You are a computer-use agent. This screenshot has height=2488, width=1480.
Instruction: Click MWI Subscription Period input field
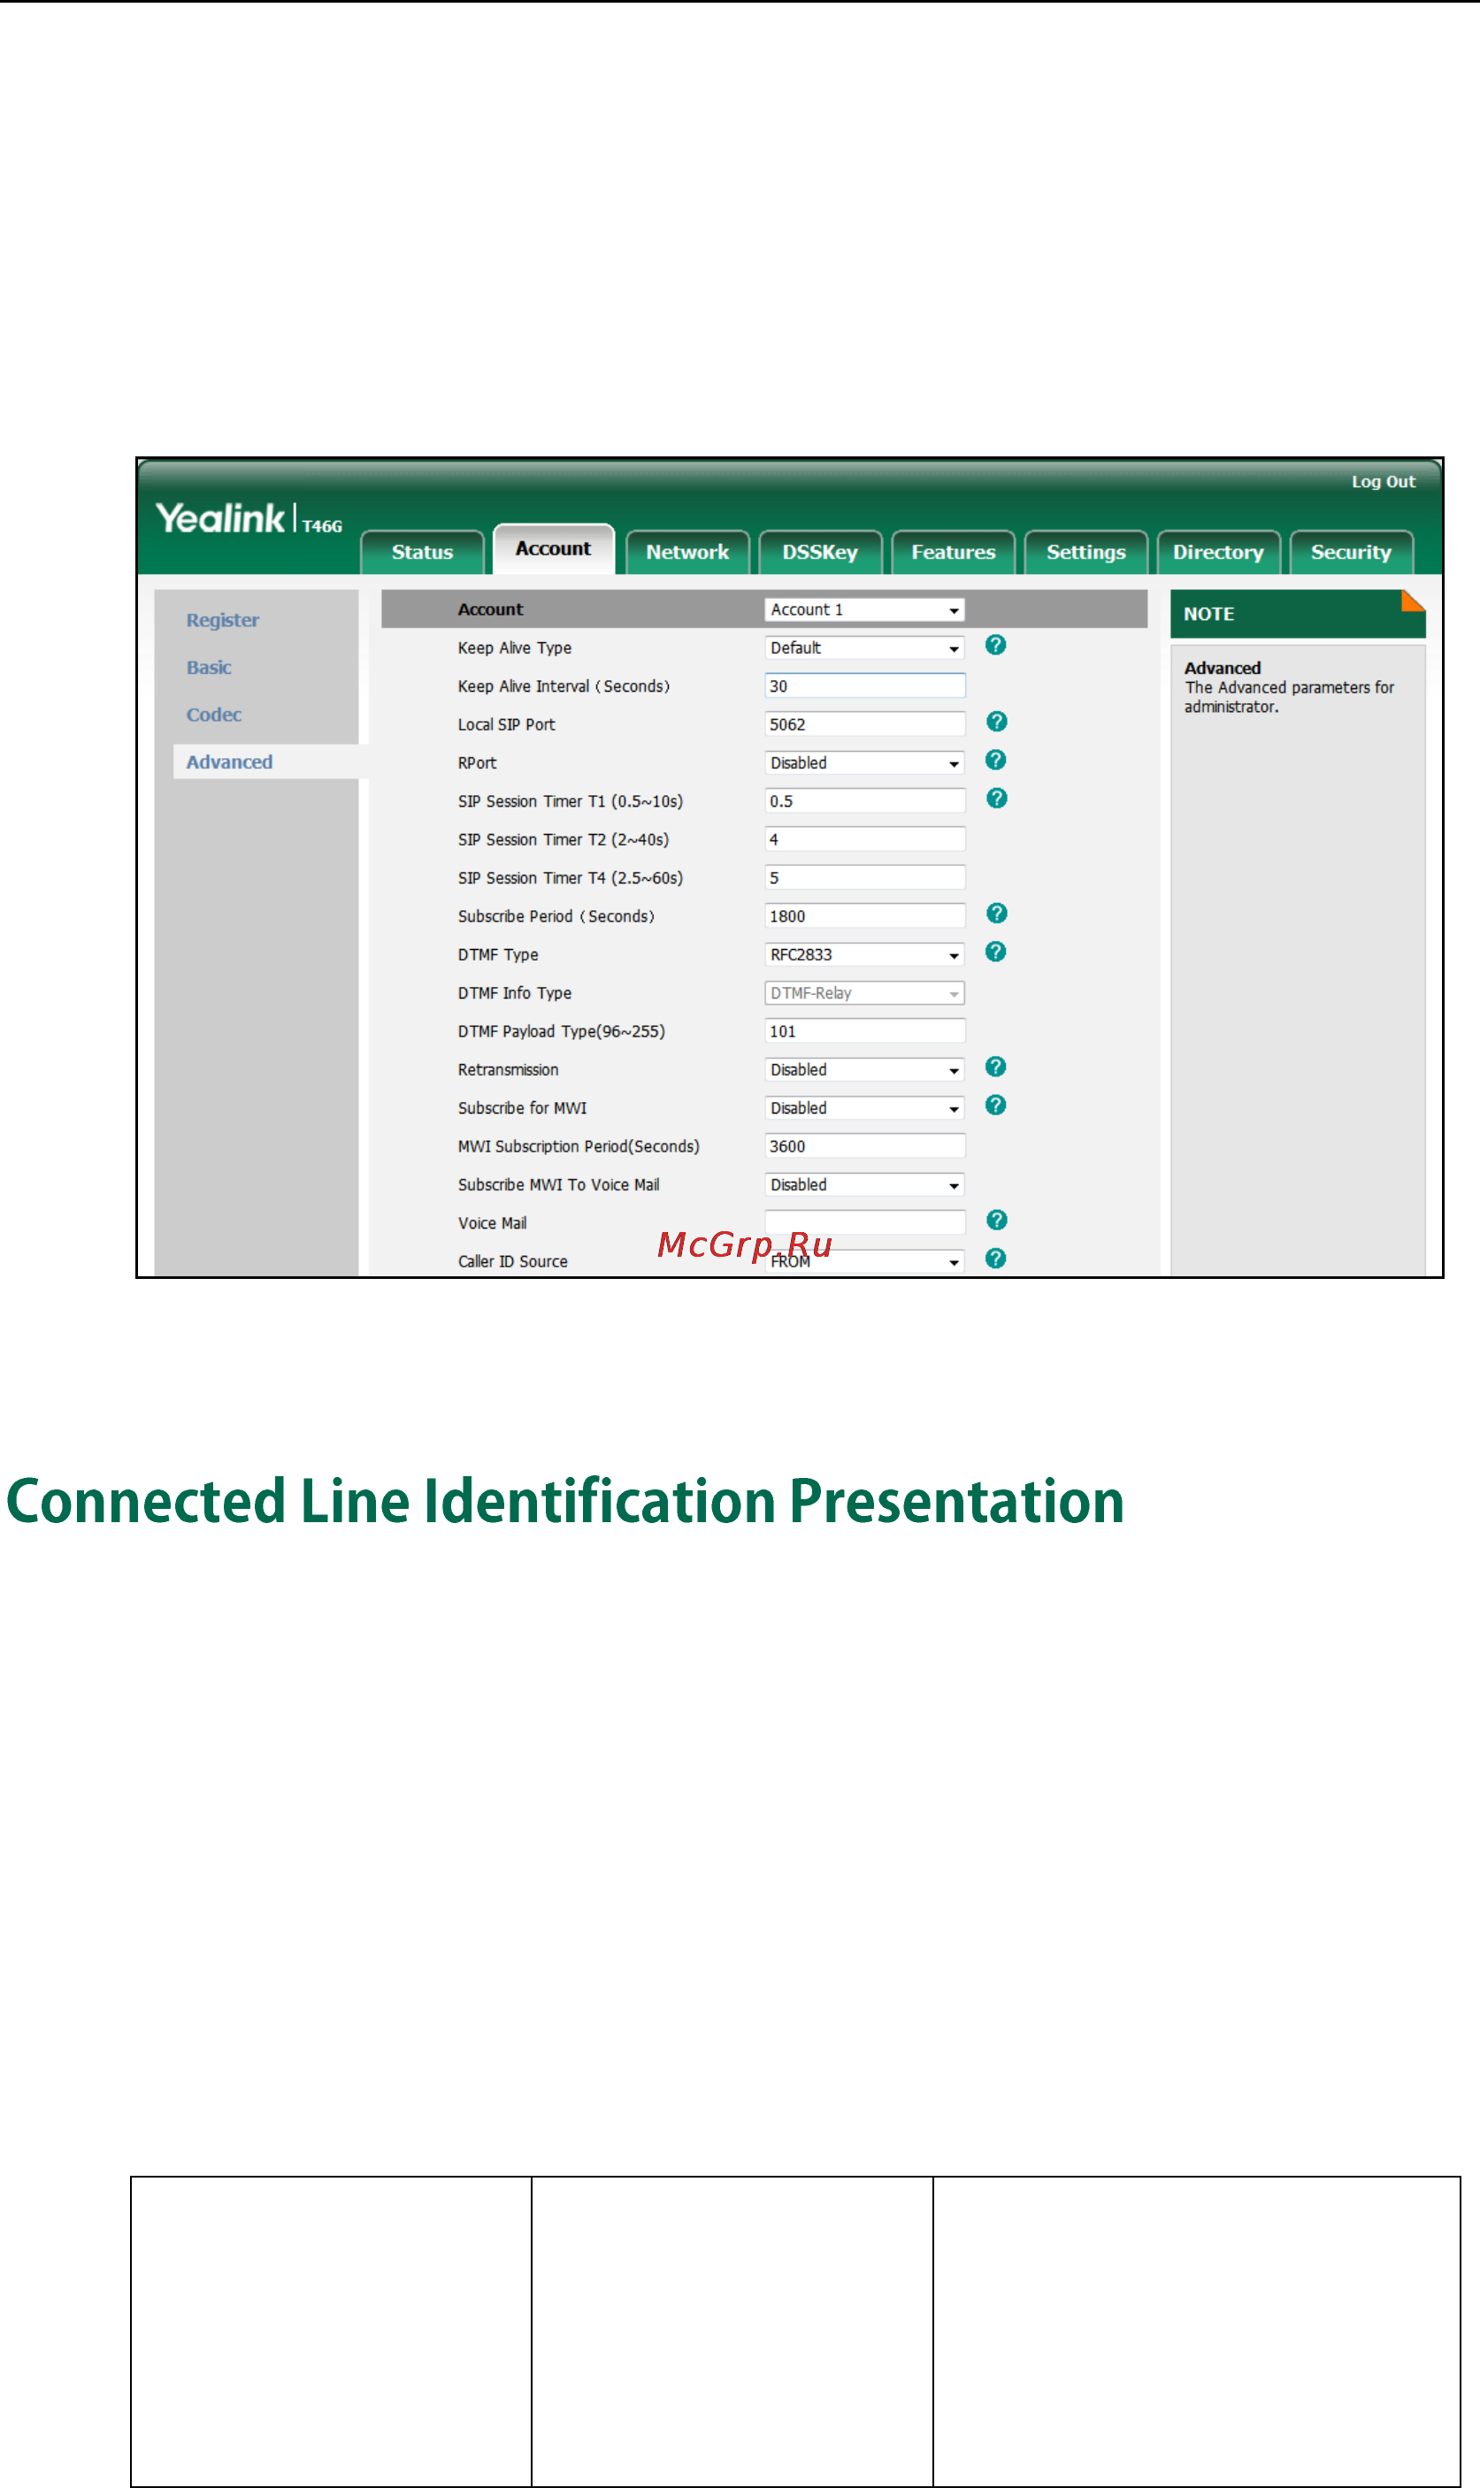click(x=864, y=1146)
